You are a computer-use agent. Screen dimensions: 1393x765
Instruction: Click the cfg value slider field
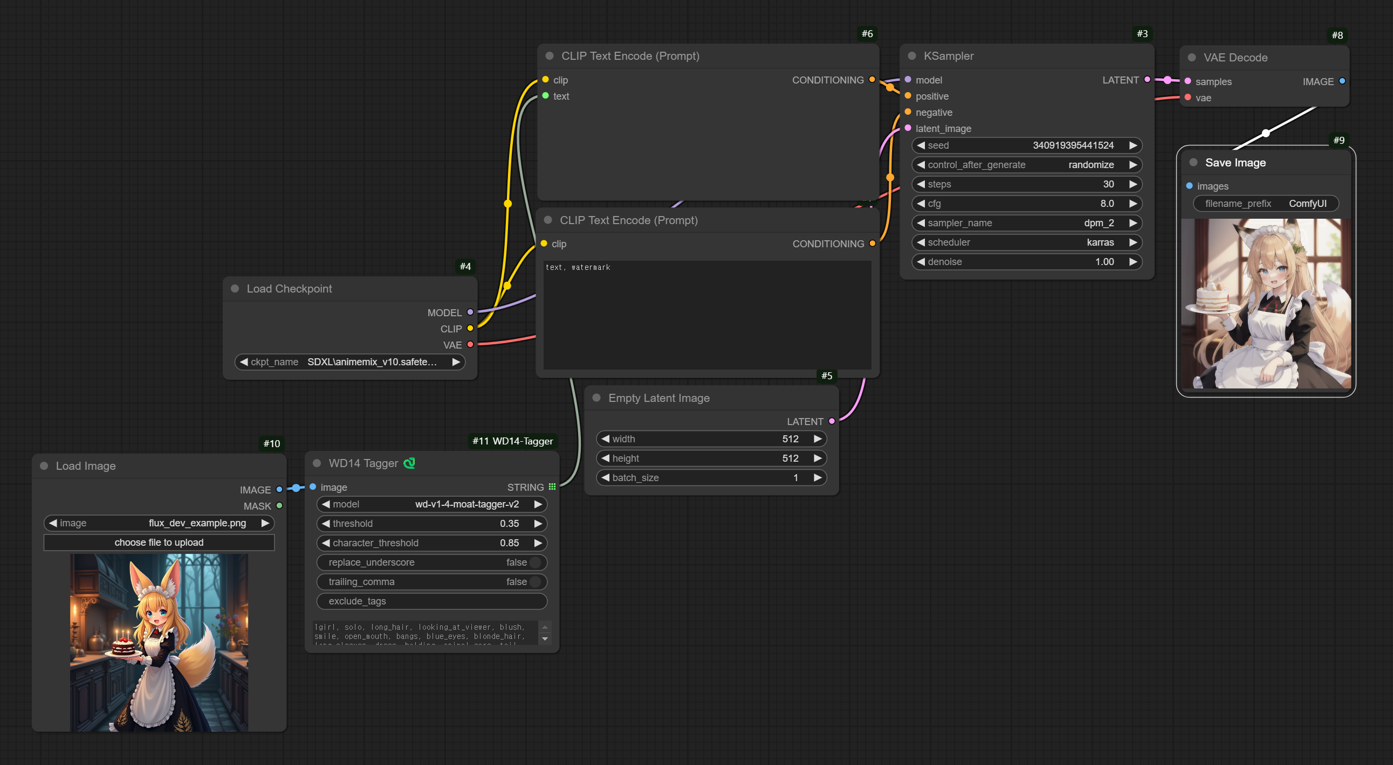(x=1026, y=204)
